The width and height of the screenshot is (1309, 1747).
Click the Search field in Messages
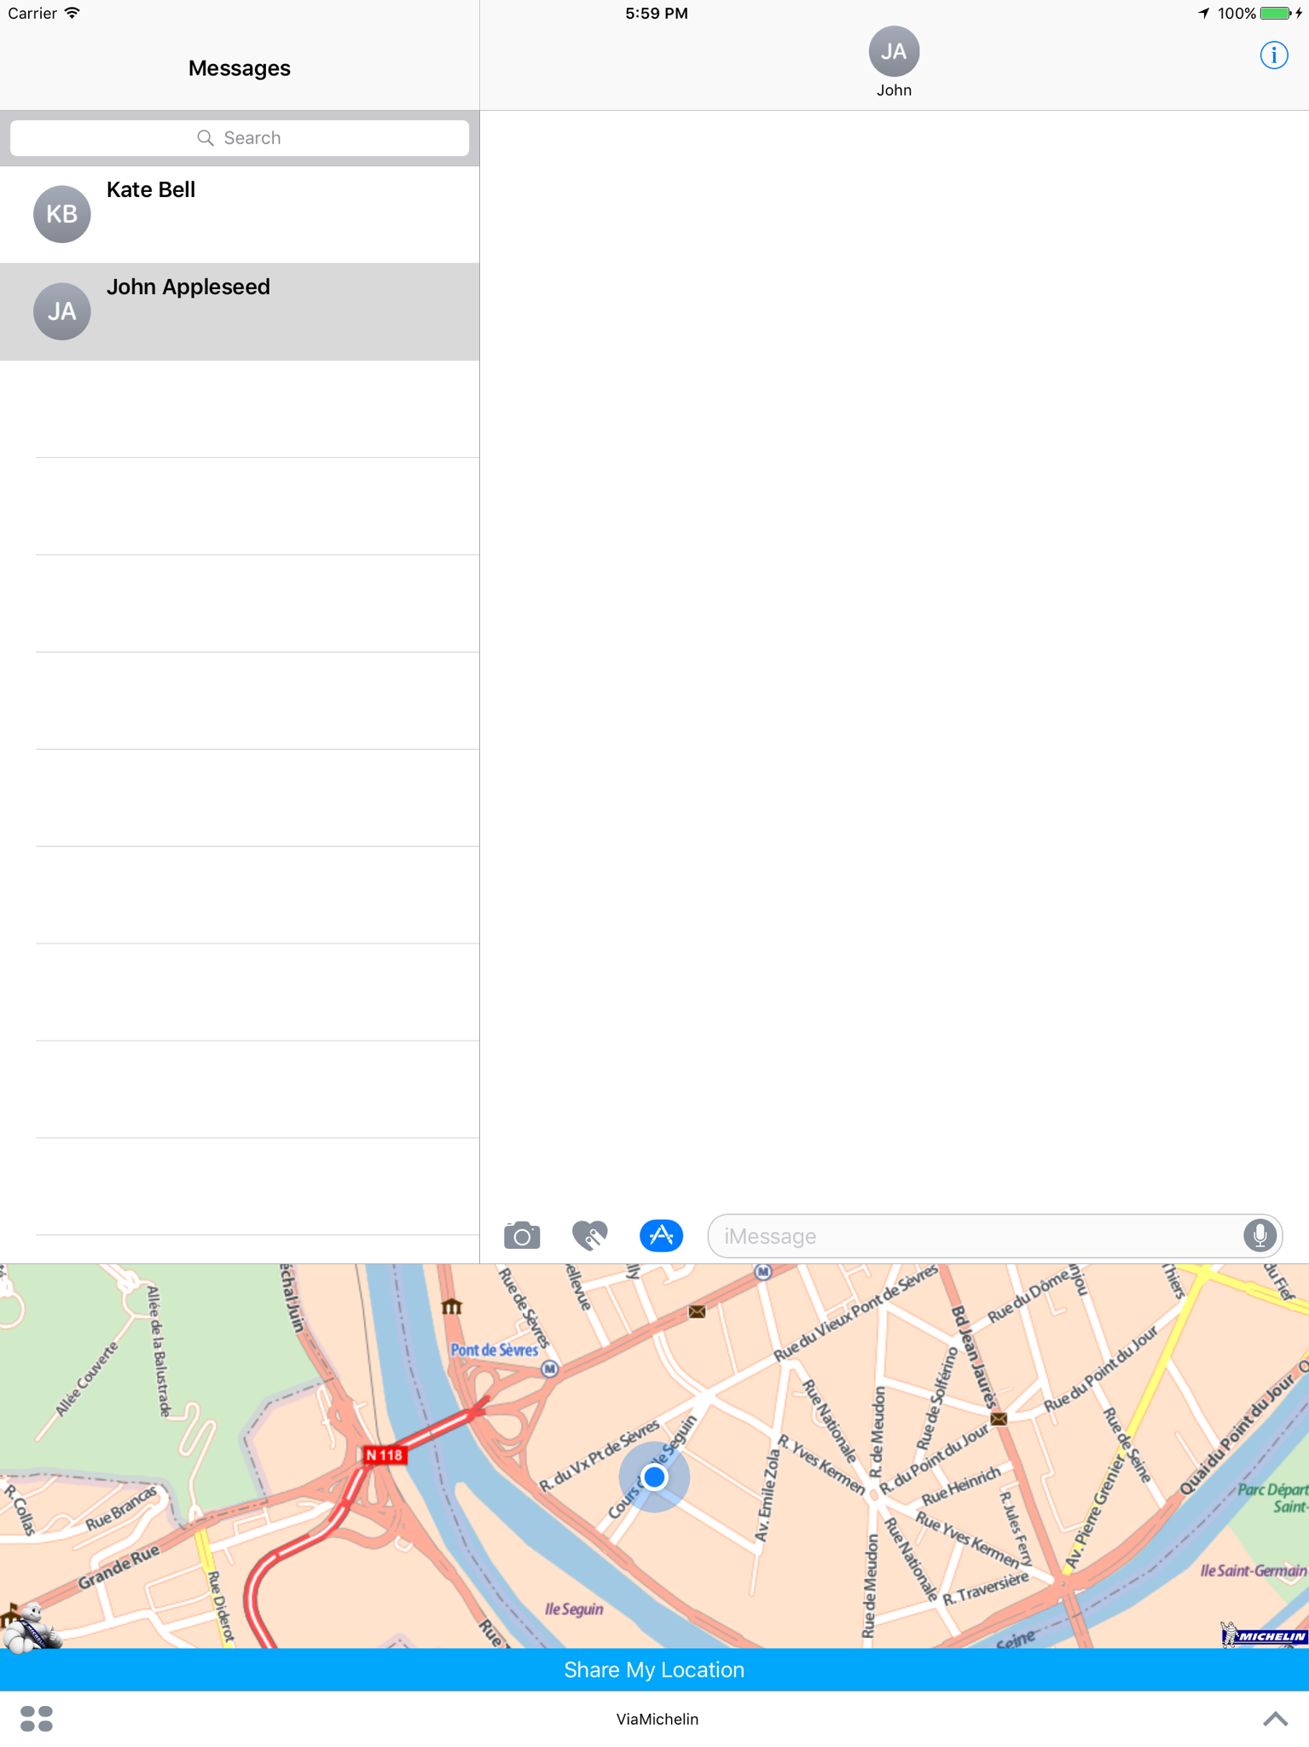coord(240,138)
